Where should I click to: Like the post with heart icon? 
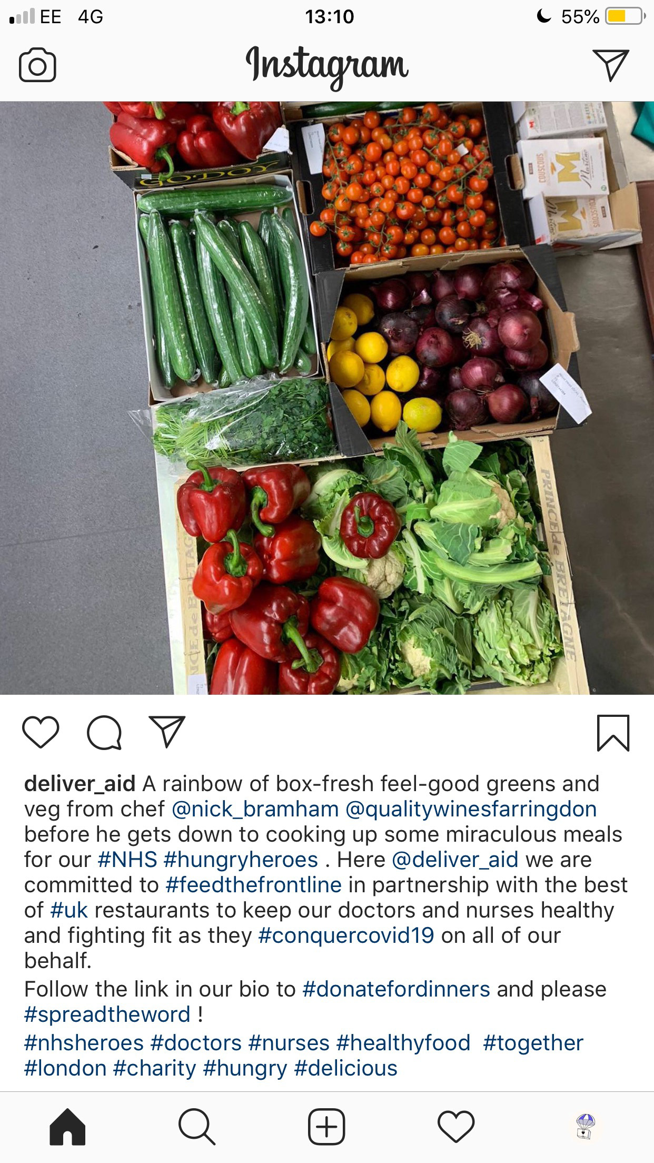[x=41, y=732]
